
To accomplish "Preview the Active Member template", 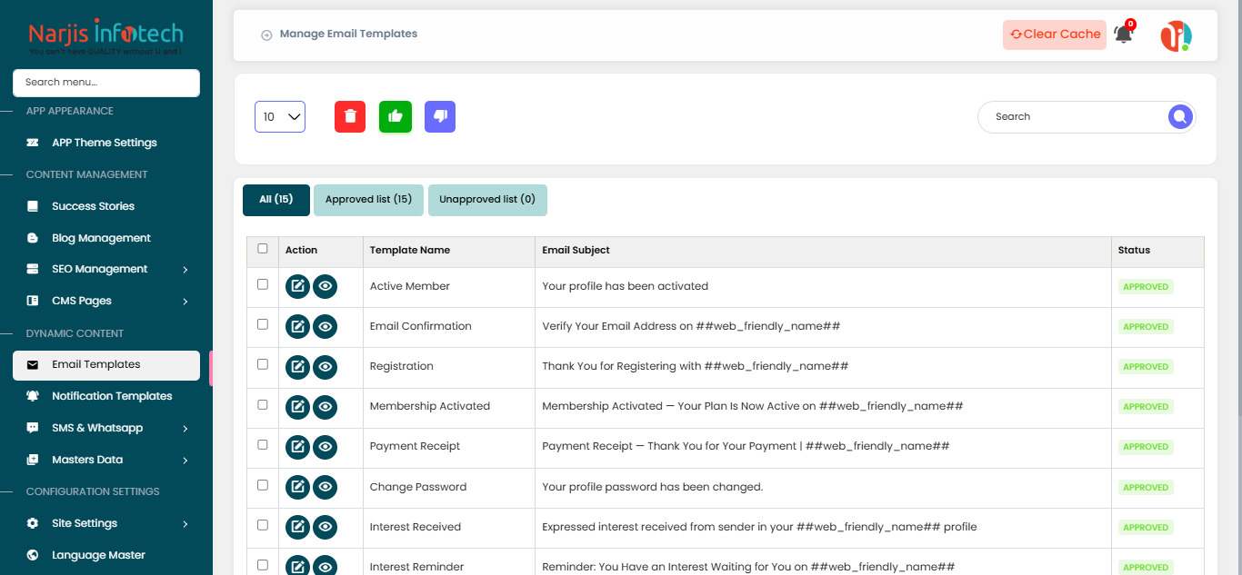I will pos(326,287).
